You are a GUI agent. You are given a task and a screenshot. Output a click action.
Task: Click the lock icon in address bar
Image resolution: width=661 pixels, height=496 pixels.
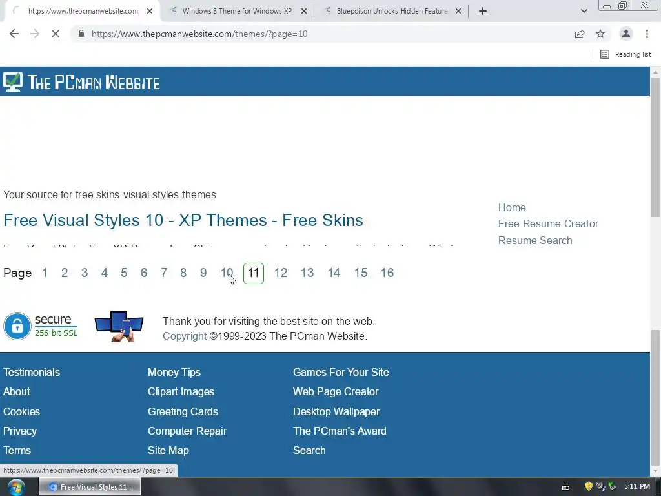[x=81, y=34]
